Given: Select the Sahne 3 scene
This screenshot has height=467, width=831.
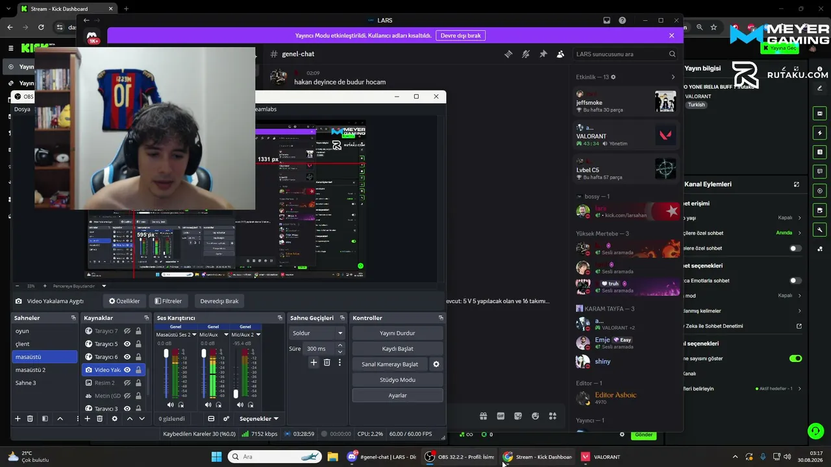Looking at the screenshot, I should pos(44,383).
